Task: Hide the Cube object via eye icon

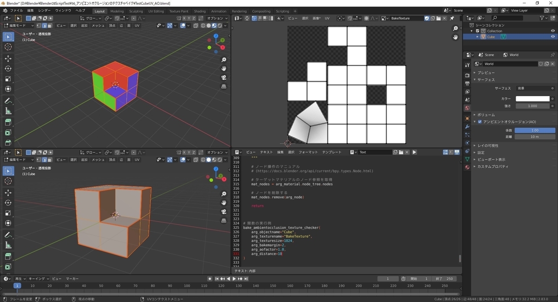Action: (x=553, y=37)
